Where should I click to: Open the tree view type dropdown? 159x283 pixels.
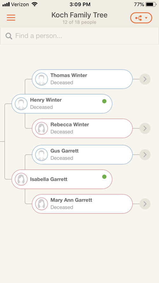coord(141,18)
